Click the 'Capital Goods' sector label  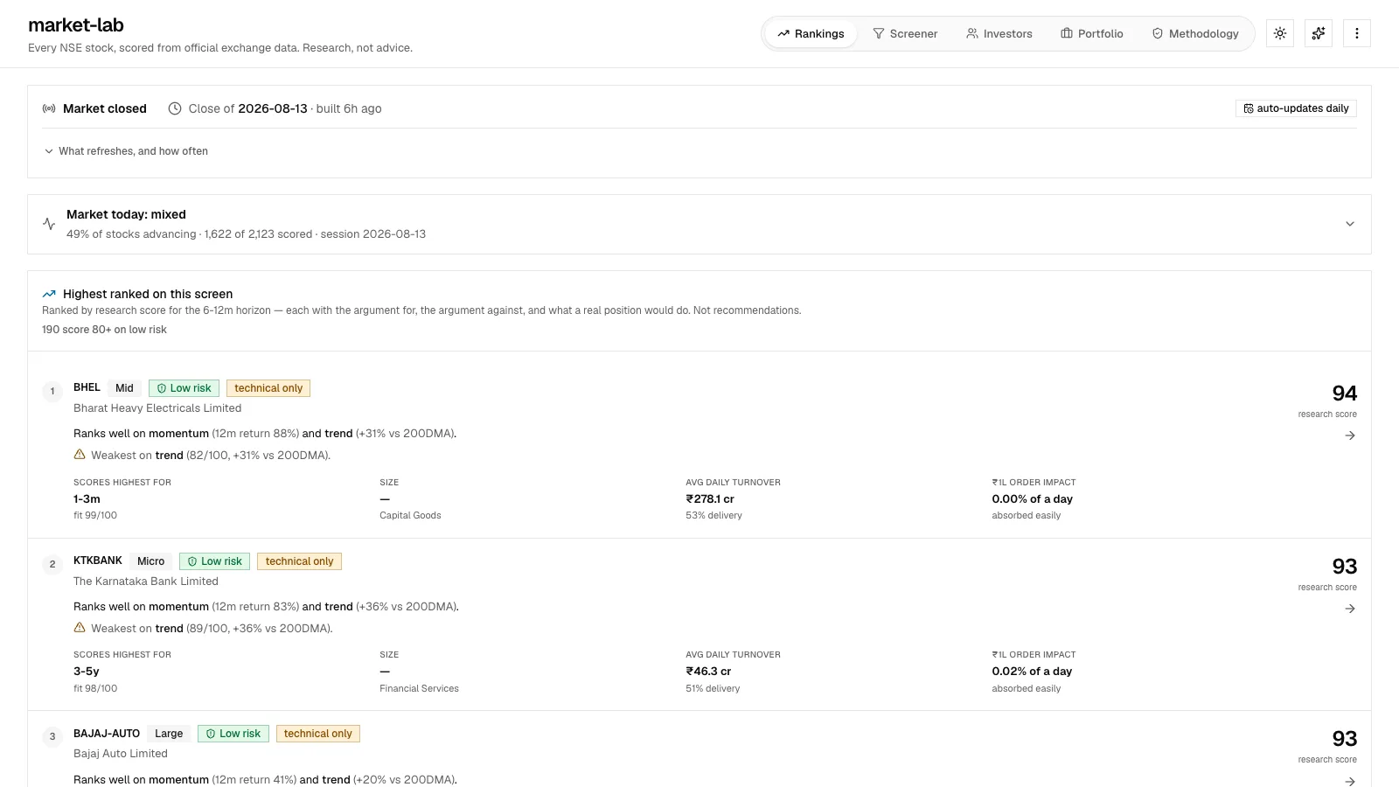click(x=410, y=516)
